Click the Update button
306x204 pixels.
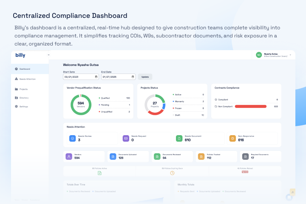click(145, 77)
